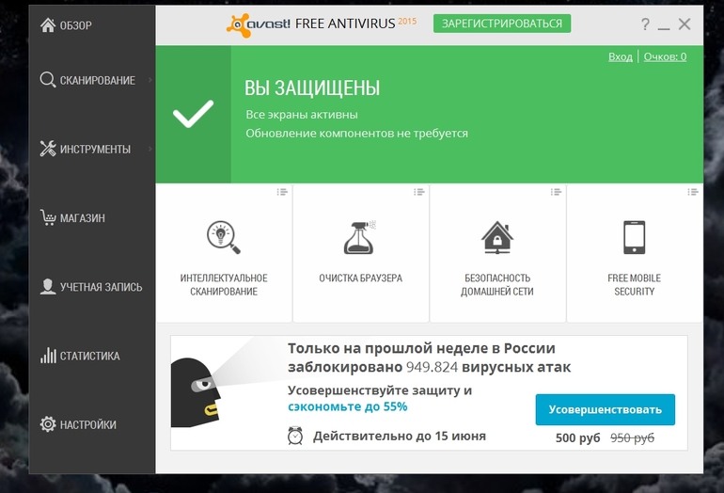Open Безопасность домашней сети tile label
The image size is (724, 493).
(497, 285)
